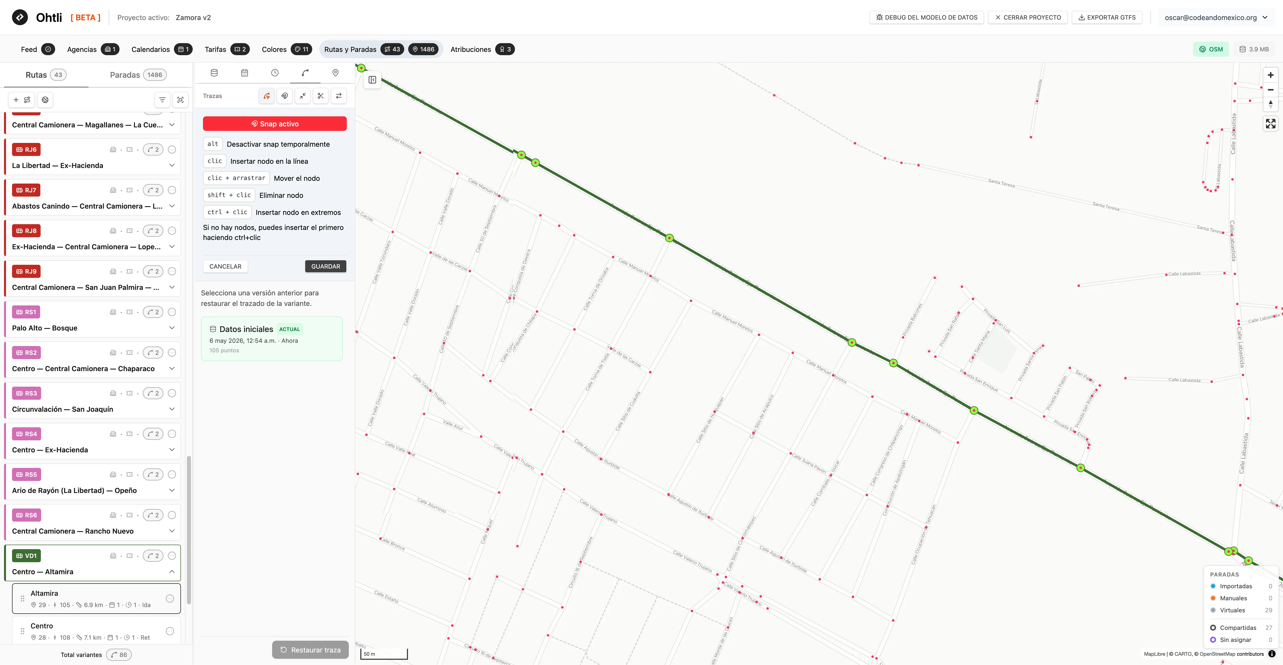Viewport: 1283px width, 665px height.
Task: Open more options for Altamira variant
Action: [x=170, y=599]
